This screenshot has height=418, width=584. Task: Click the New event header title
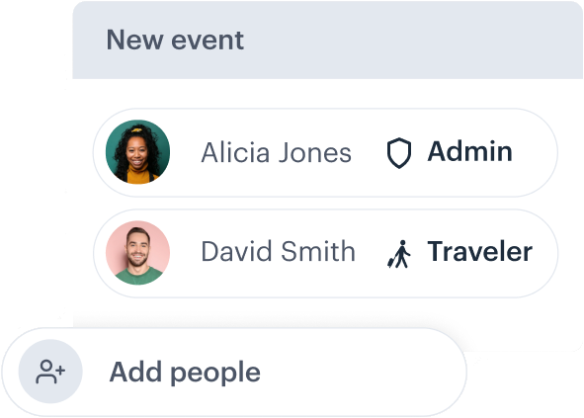175,40
